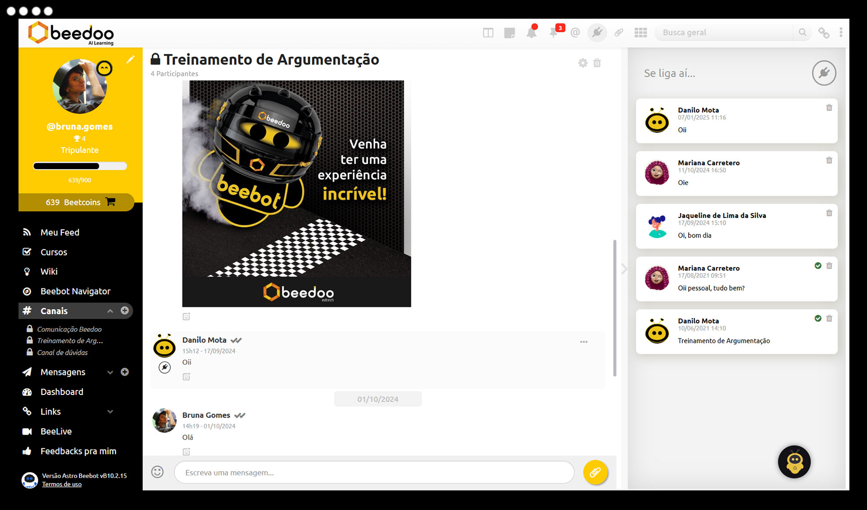
Task: Click the 01/10/2024 date separator
Action: [378, 399]
